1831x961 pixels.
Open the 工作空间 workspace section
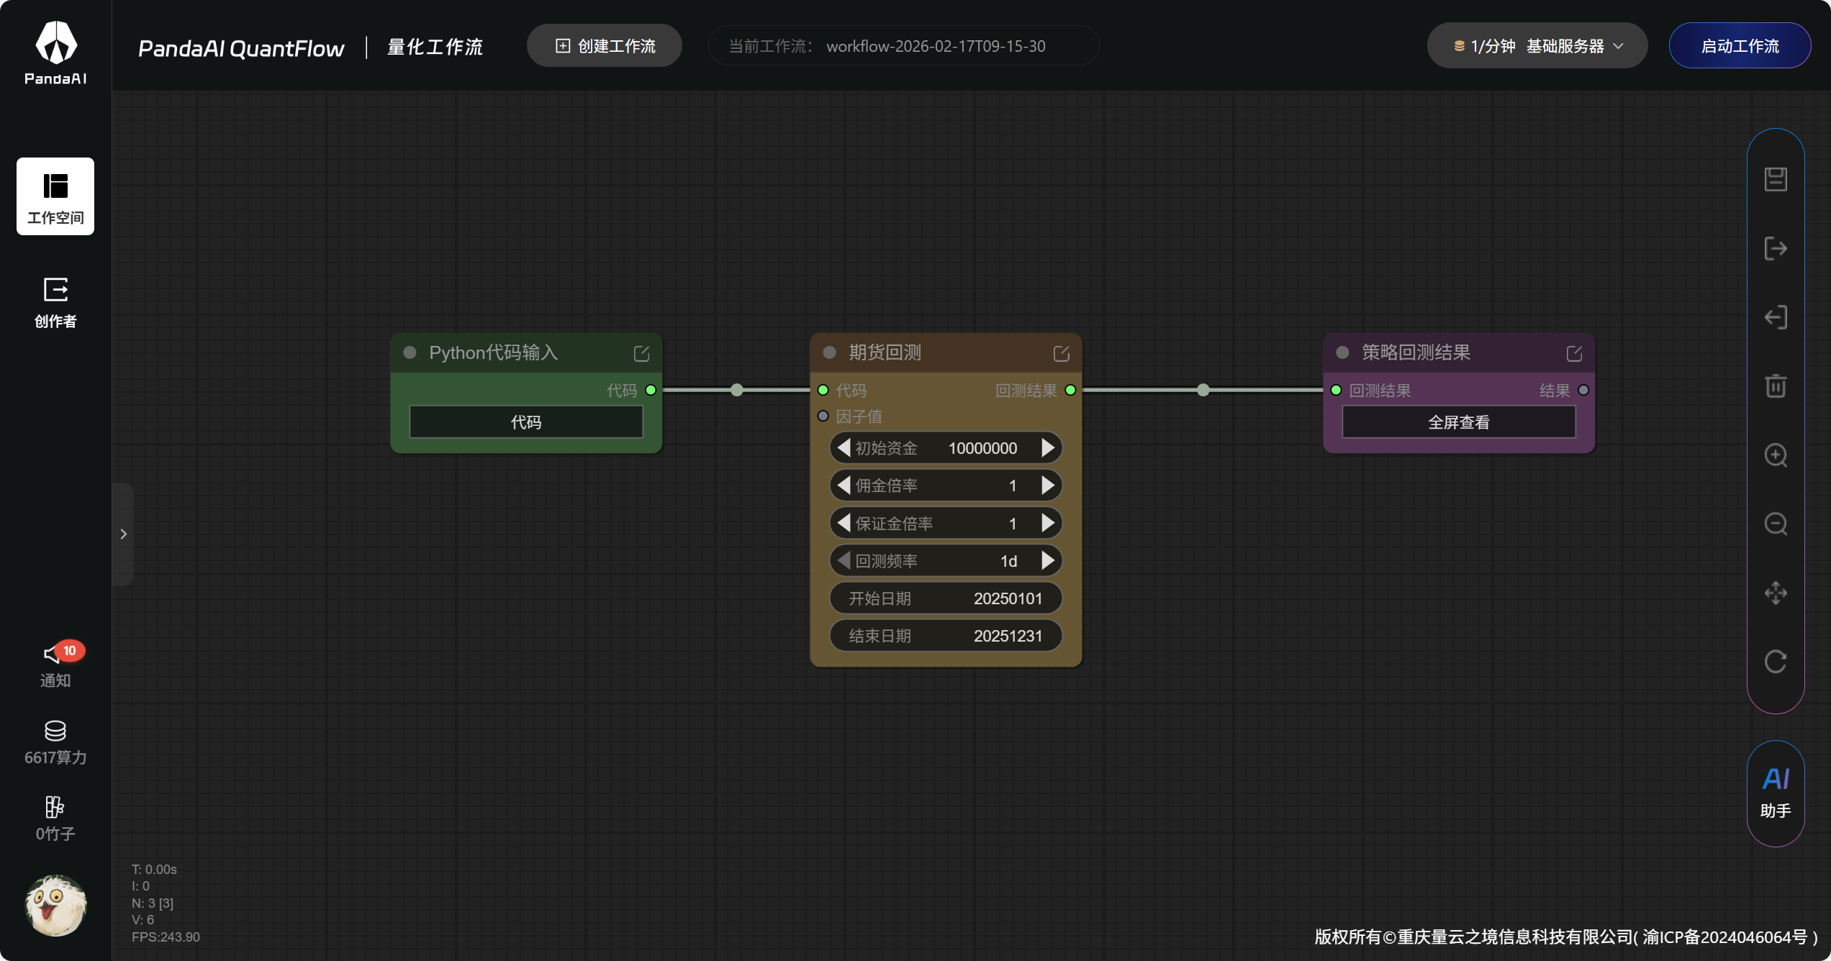(x=55, y=196)
